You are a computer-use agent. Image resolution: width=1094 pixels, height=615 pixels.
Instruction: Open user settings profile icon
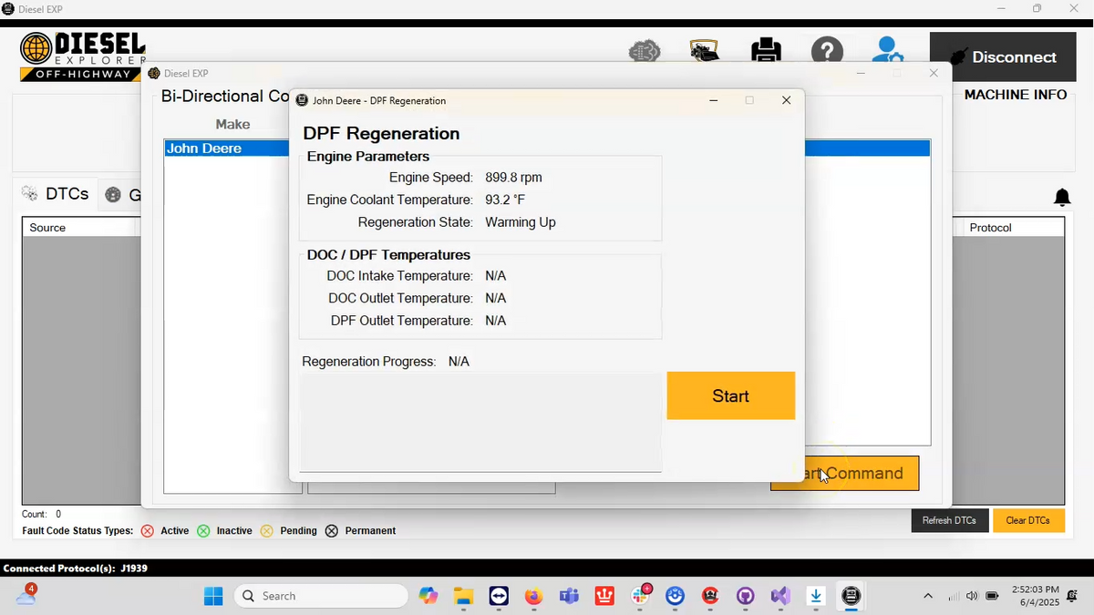coord(888,50)
